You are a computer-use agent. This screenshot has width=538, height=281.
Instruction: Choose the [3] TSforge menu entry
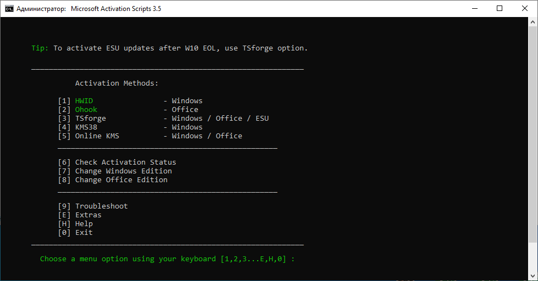[90, 119]
